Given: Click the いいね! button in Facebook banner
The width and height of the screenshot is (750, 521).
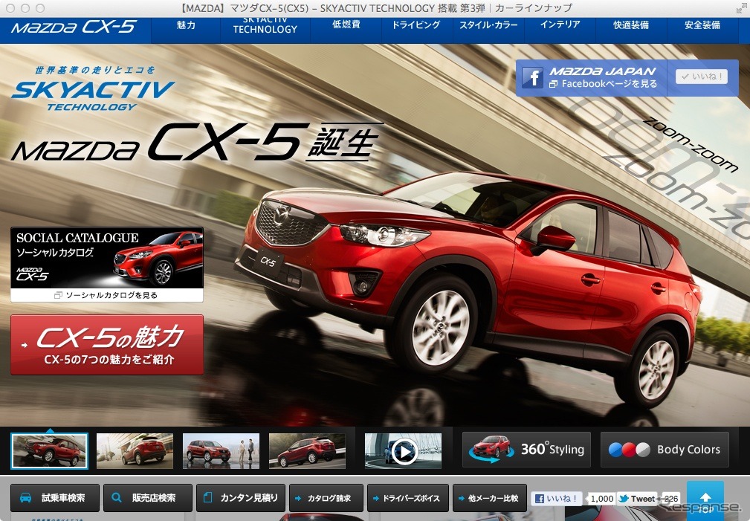Looking at the screenshot, I should [x=701, y=77].
